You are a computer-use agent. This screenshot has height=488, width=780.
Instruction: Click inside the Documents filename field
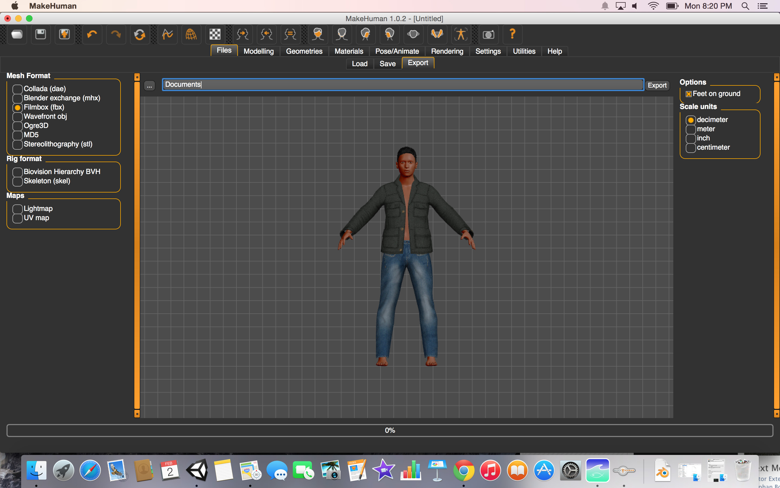click(x=322, y=85)
